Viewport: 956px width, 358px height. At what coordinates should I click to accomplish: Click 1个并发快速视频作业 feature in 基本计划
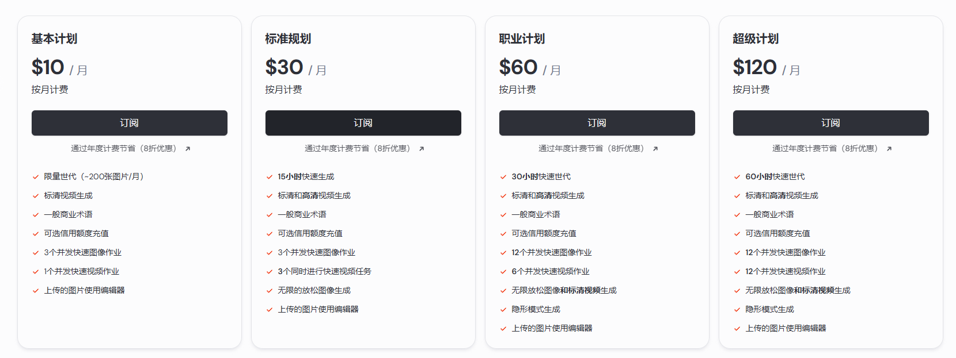82,271
